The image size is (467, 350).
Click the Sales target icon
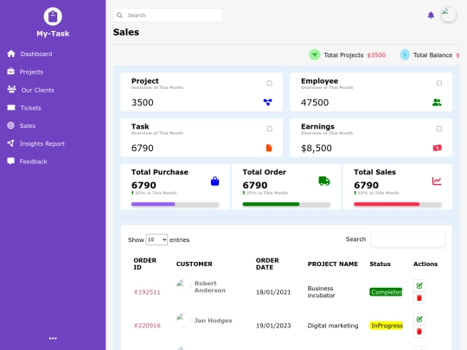coord(10,125)
